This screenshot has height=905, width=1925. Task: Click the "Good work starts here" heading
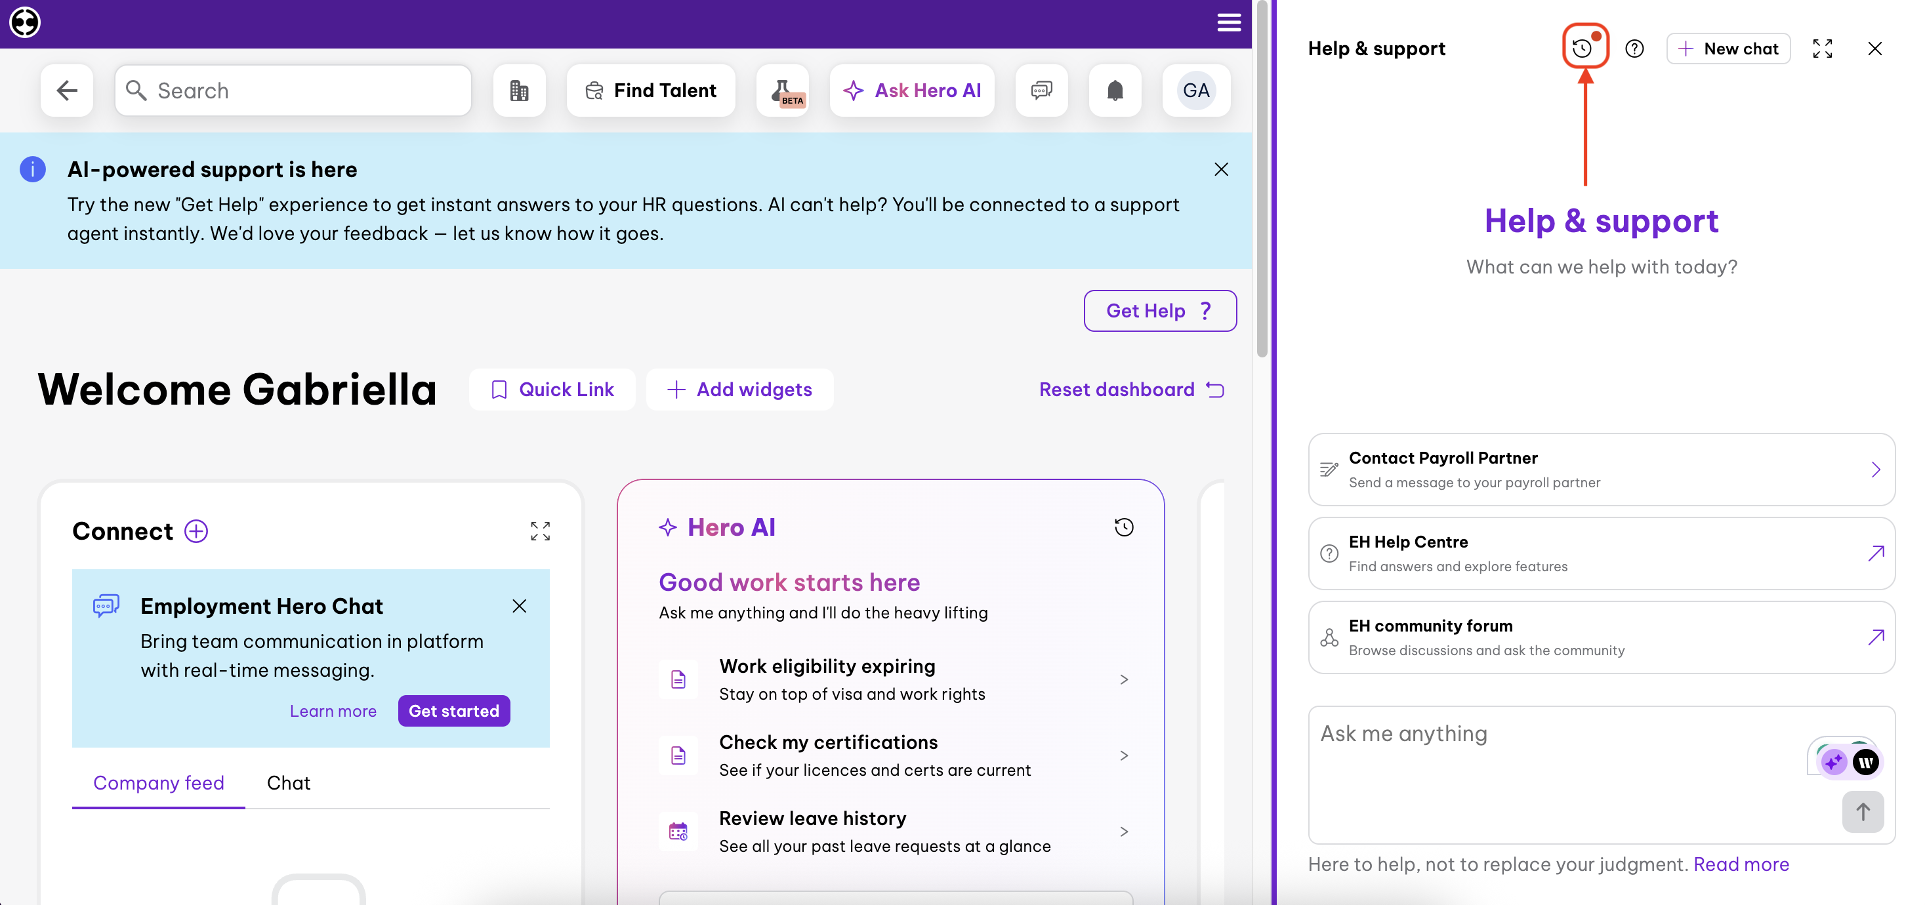(789, 582)
